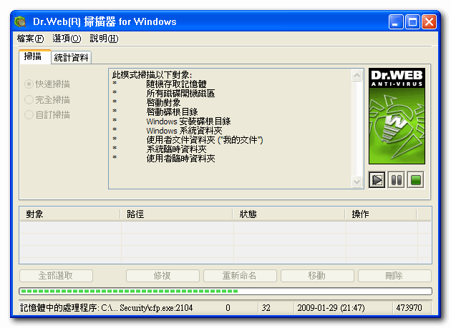This screenshot has width=451, height=328.
Task: Sort by the 對象 column header
Action: pyautogui.click(x=70, y=214)
